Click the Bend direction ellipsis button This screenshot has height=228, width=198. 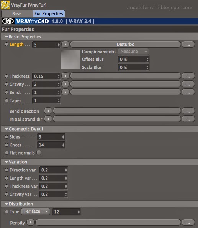coord(188,111)
